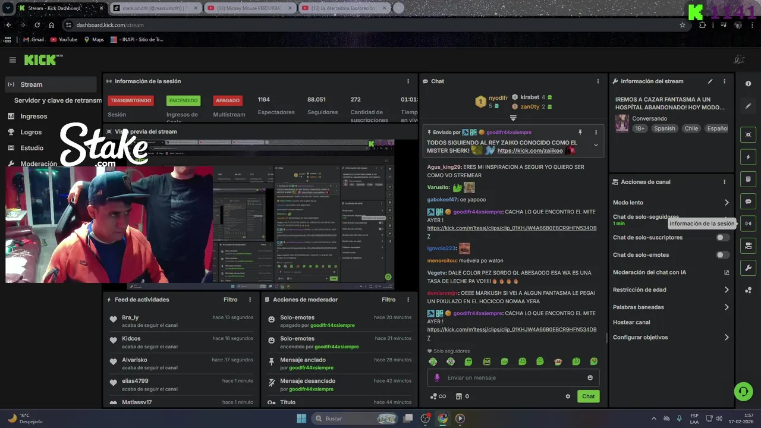The image size is (761, 428).
Task: Click the channel points icon in right toolbar
Action: 748,290
